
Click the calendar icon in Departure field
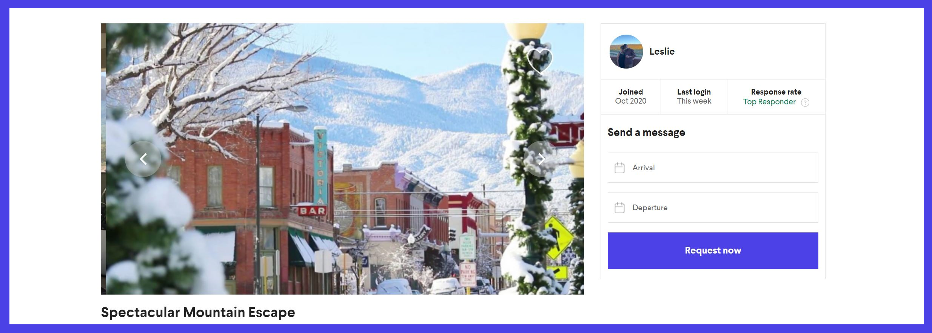(x=619, y=208)
